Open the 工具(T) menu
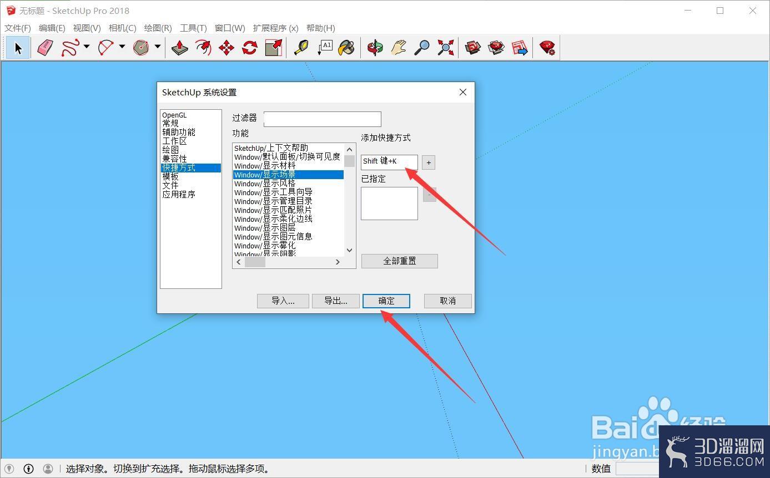The width and height of the screenshot is (770, 478). pyautogui.click(x=194, y=28)
